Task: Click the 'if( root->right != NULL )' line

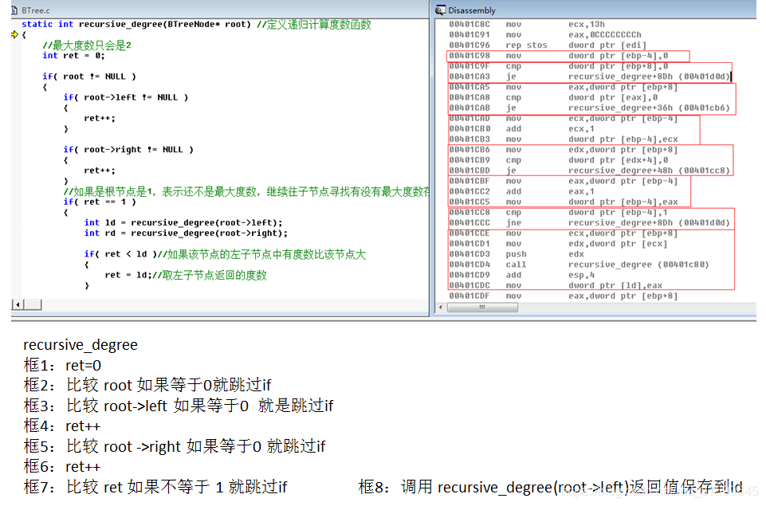Action: pos(128,150)
